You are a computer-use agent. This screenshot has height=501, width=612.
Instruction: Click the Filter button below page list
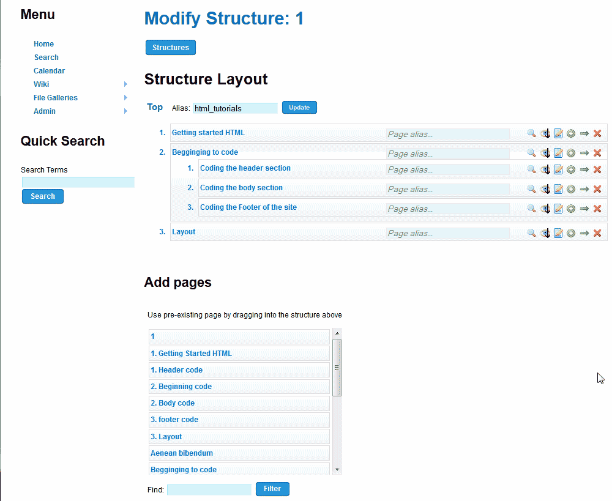click(272, 489)
